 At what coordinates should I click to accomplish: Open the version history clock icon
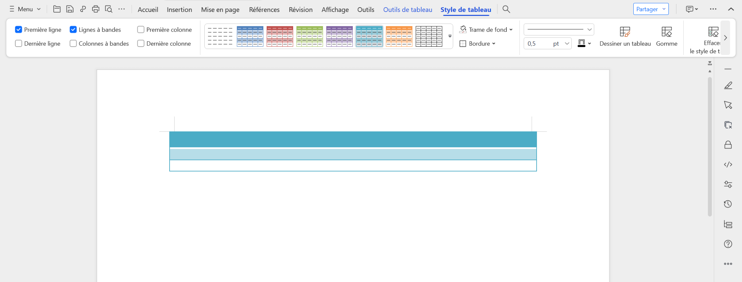pos(728,204)
